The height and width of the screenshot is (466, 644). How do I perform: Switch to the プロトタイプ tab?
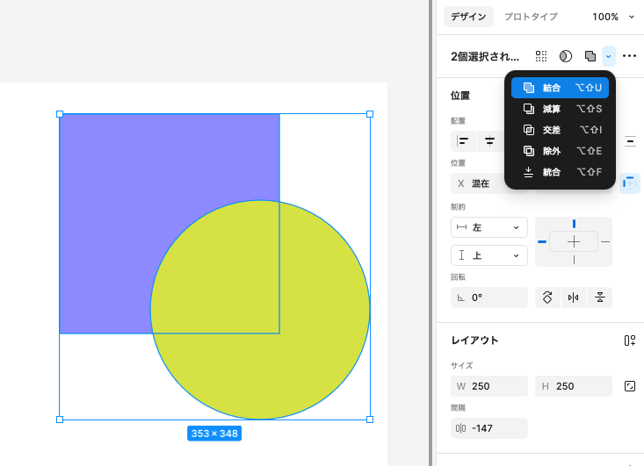click(530, 17)
